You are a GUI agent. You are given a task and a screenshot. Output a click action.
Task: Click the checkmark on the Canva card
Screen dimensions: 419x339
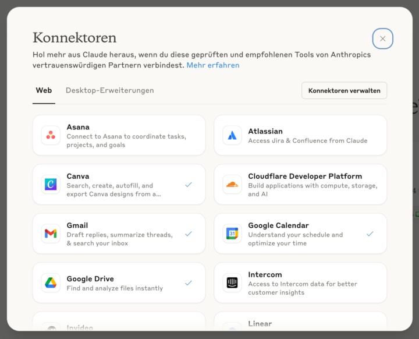pyautogui.click(x=189, y=185)
